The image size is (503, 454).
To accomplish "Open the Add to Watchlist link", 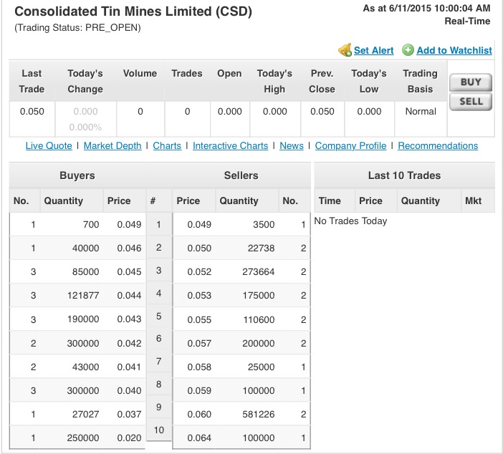I will pyautogui.click(x=454, y=50).
